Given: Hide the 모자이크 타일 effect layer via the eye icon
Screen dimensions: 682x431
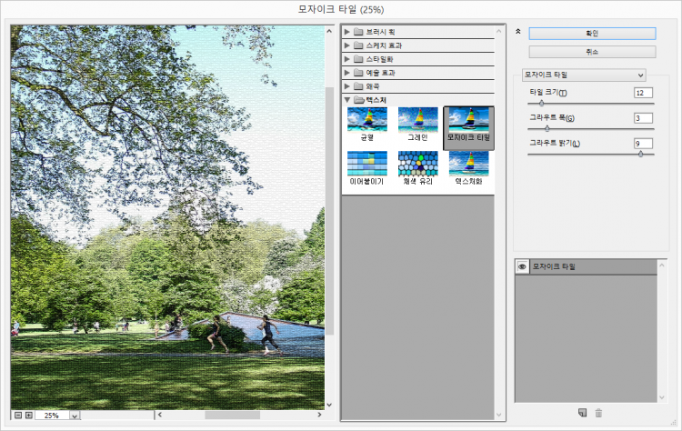Looking at the screenshot, I should [522, 266].
